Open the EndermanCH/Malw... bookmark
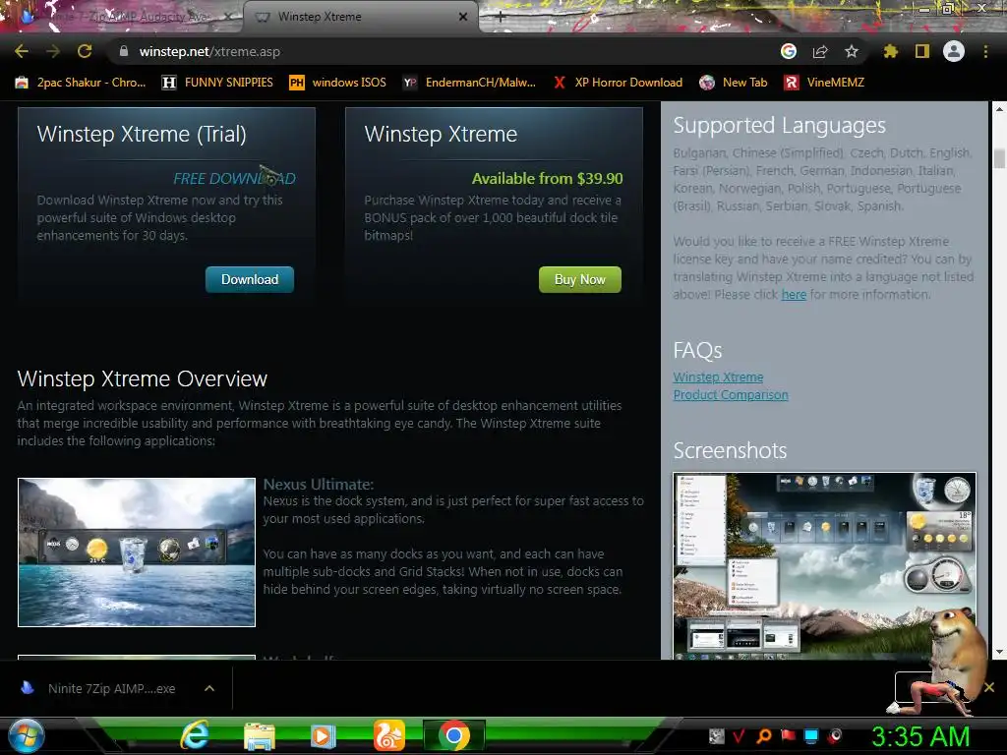 469,83
